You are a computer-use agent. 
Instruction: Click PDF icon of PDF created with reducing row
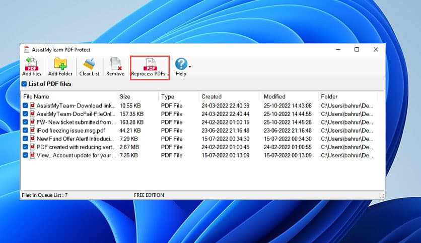pos(32,147)
